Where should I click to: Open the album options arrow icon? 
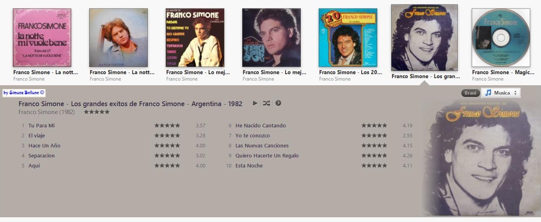(x=278, y=103)
